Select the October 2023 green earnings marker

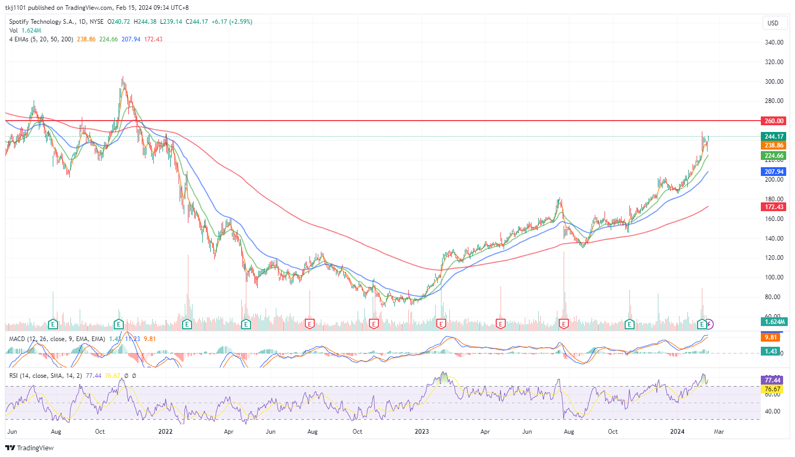click(x=629, y=325)
